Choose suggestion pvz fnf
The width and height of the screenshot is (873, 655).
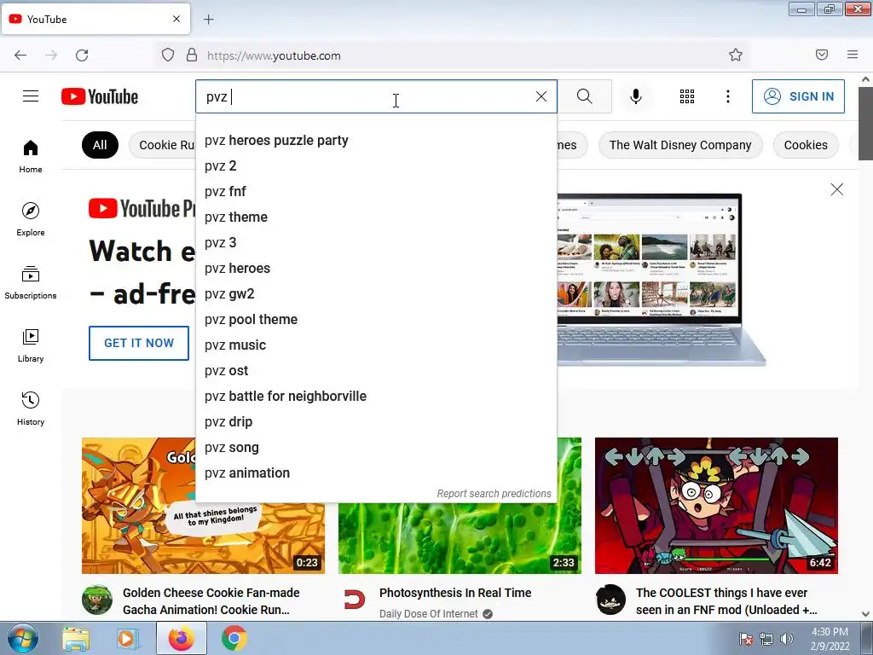coord(376,192)
